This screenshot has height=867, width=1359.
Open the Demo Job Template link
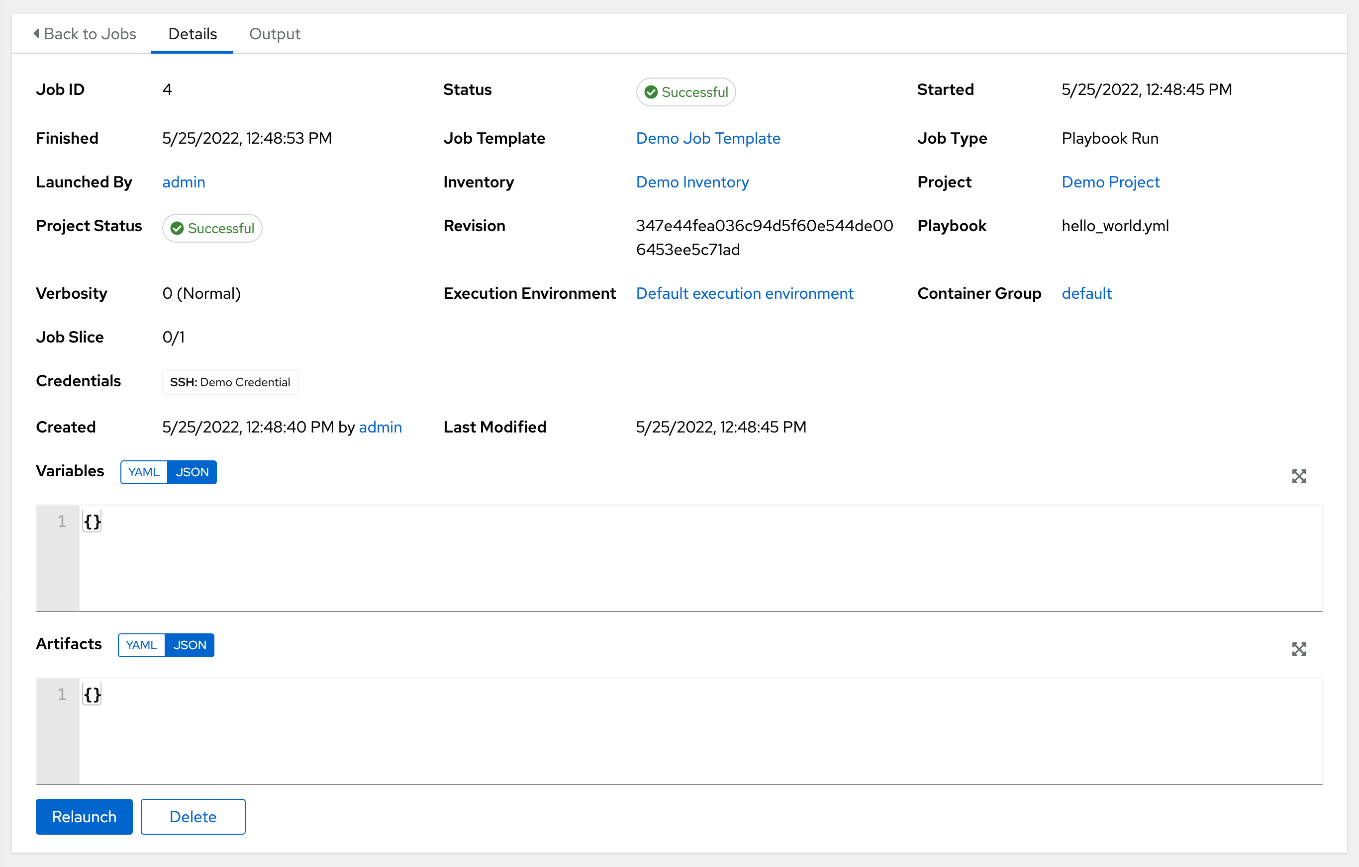708,138
